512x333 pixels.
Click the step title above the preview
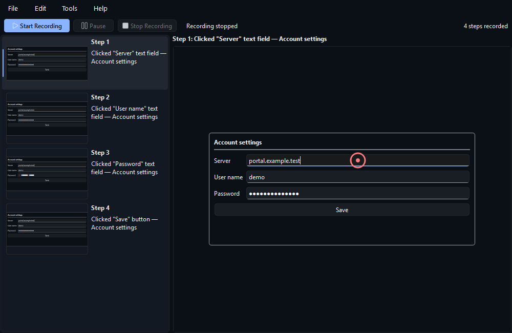click(249, 39)
